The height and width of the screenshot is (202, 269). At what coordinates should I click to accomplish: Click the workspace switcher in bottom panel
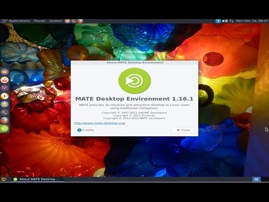click(257, 179)
